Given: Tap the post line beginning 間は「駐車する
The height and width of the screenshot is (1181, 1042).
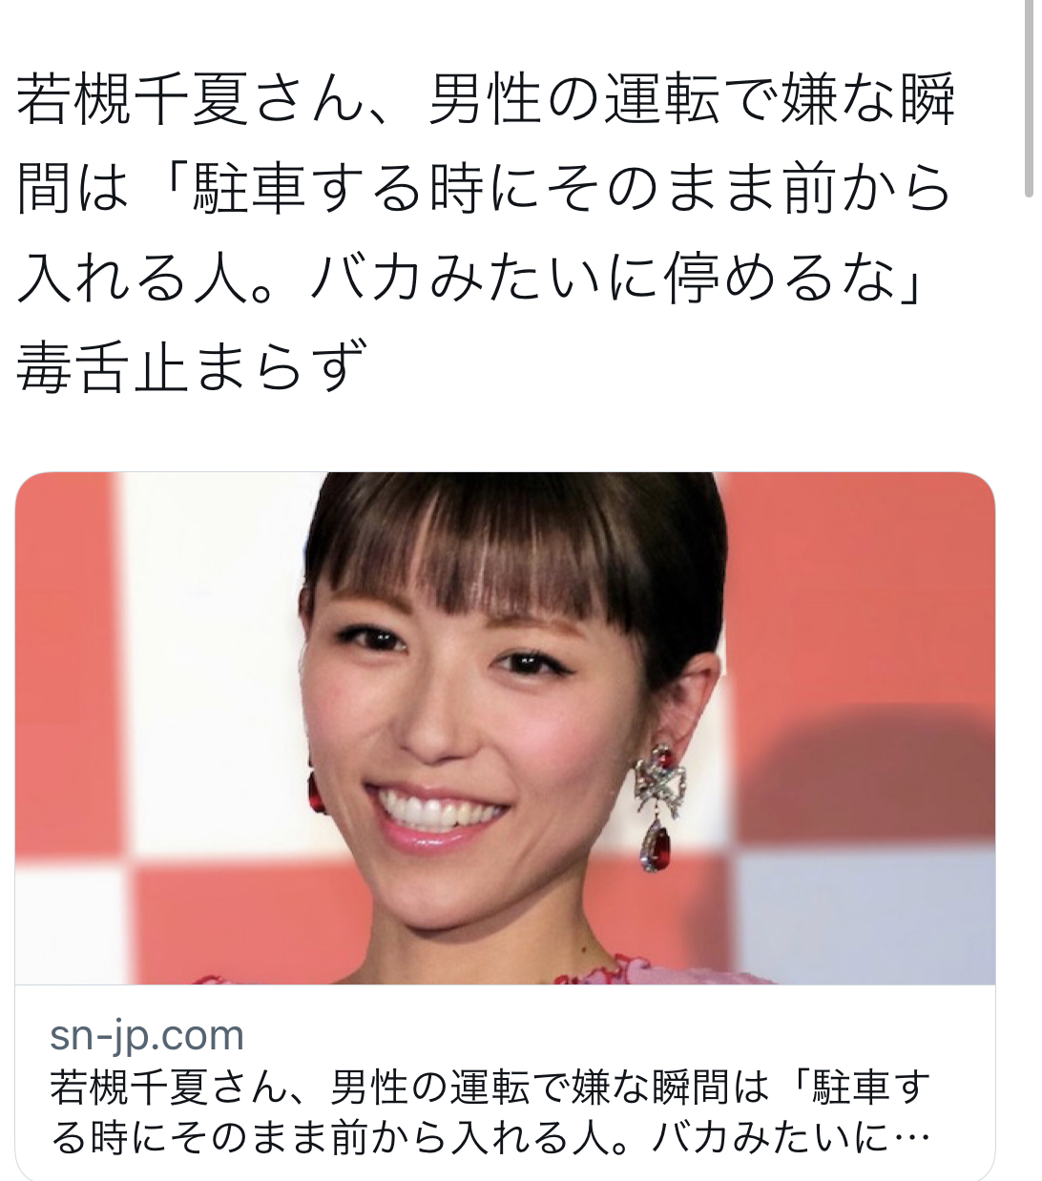Looking at the screenshot, I should click(x=485, y=188).
